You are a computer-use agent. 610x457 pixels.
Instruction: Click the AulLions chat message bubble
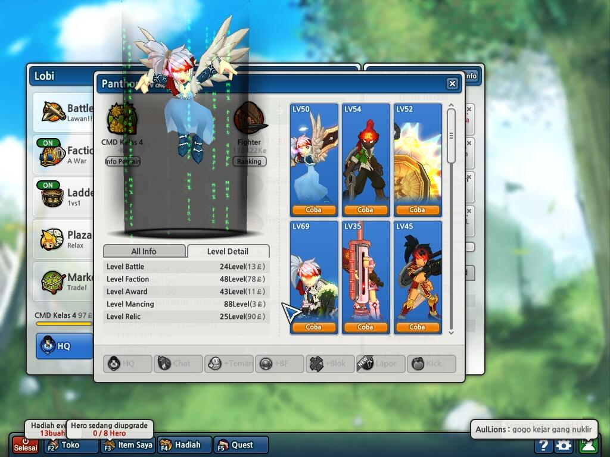pyautogui.click(x=534, y=430)
